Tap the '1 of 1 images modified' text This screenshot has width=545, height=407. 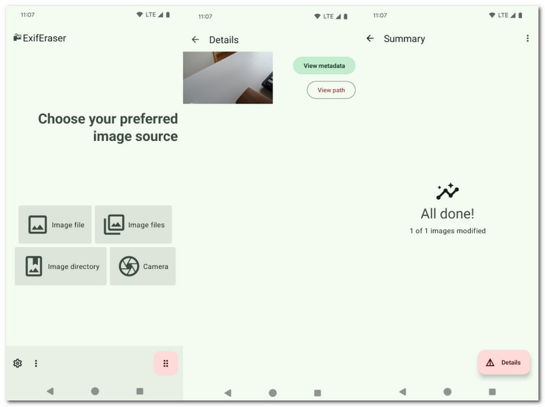click(448, 231)
